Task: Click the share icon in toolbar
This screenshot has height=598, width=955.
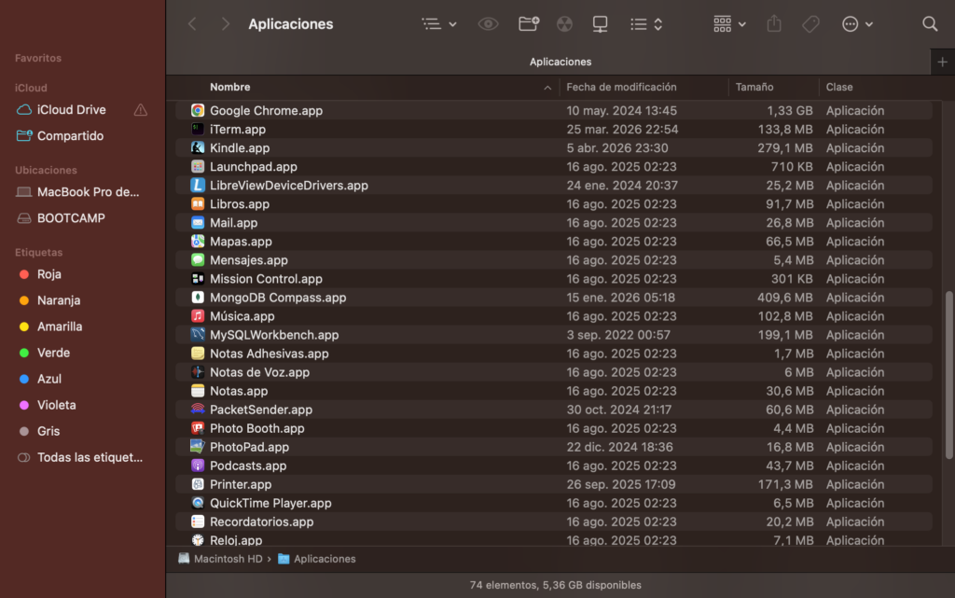Action: [x=773, y=24]
